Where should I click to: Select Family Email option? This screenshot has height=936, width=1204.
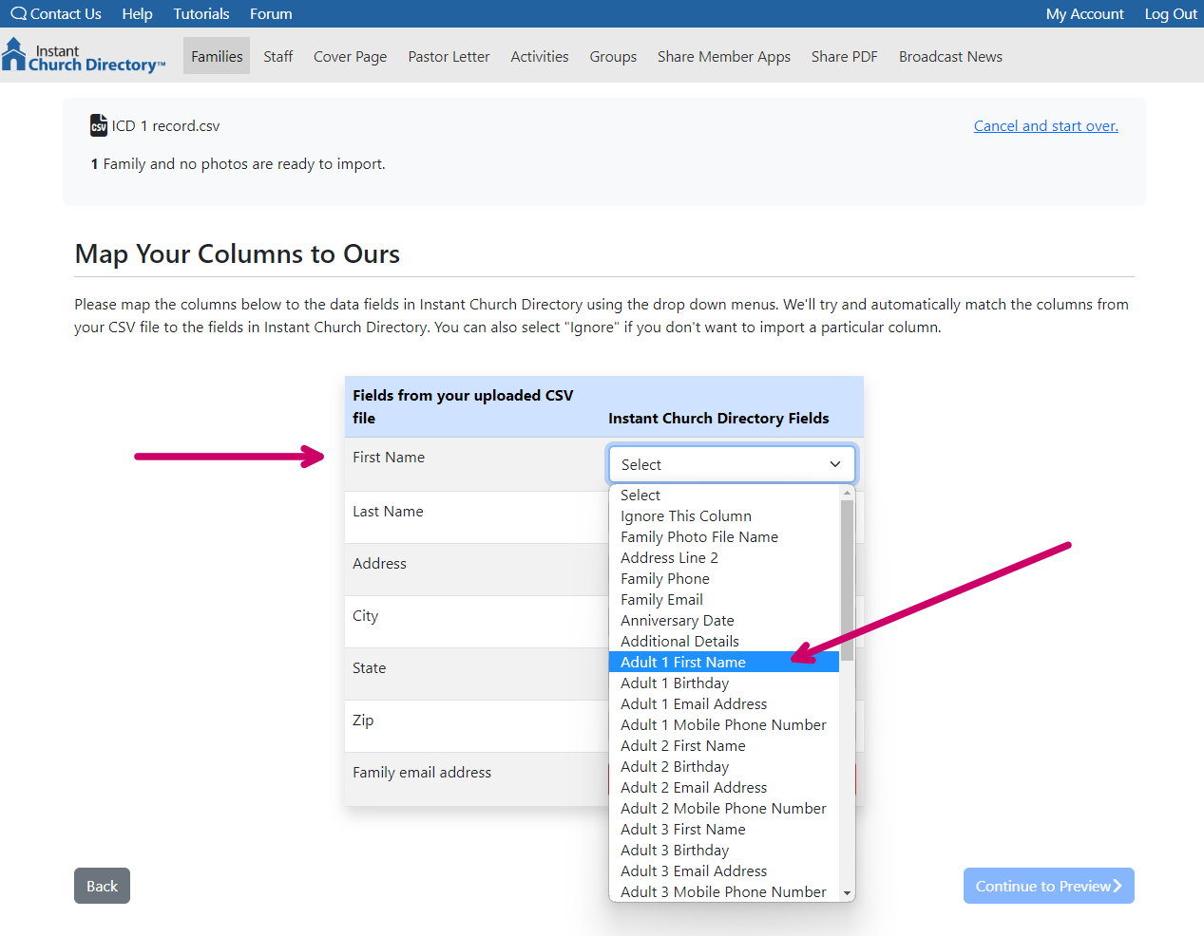point(724,599)
